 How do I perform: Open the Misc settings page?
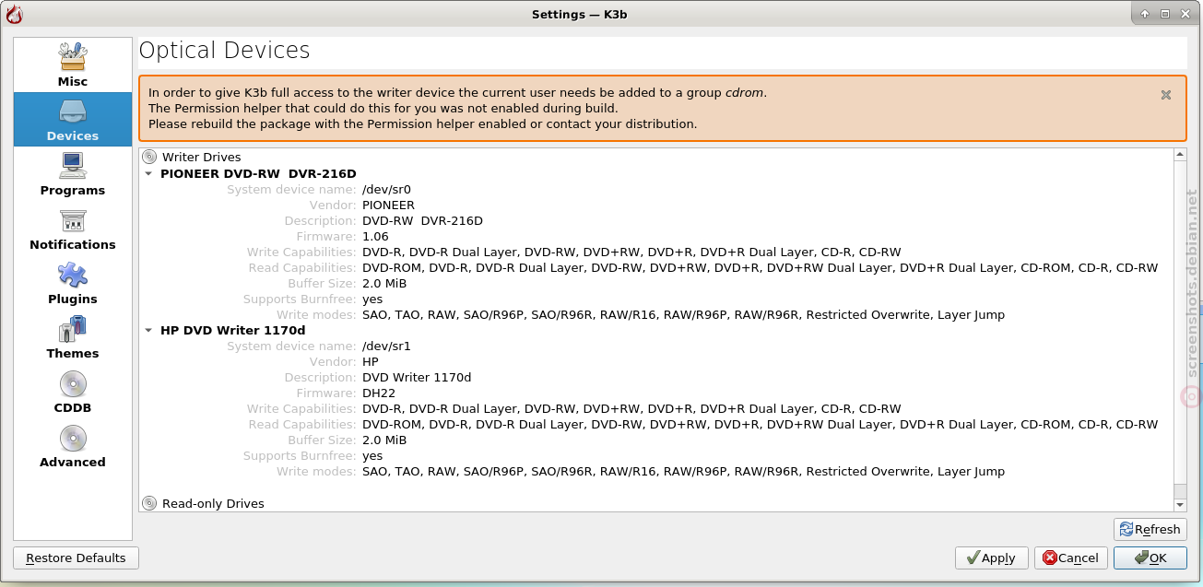point(73,65)
